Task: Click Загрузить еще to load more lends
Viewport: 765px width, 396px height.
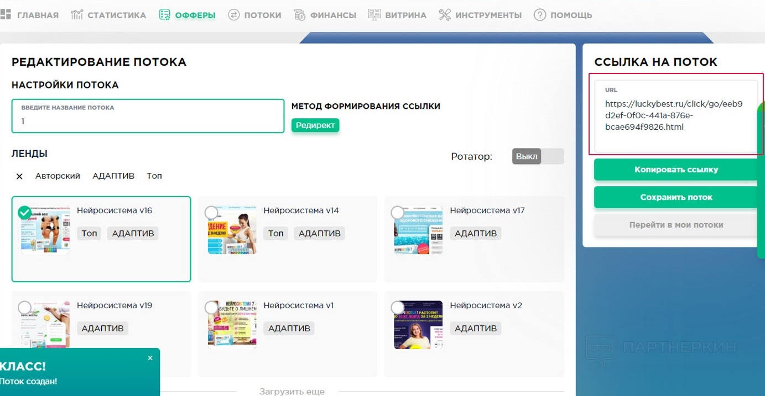Action: pyautogui.click(x=292, y=391)
